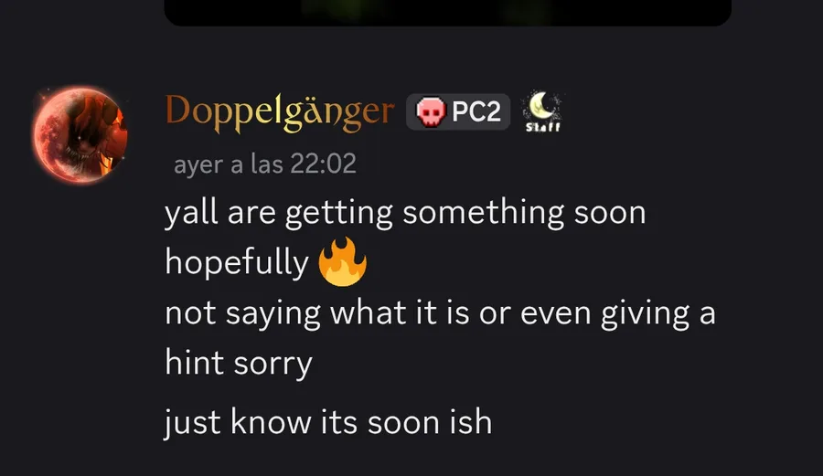This screenshot has width=823, height=476.
Task: Click the text hint sorry
Action: coord(239,363)
